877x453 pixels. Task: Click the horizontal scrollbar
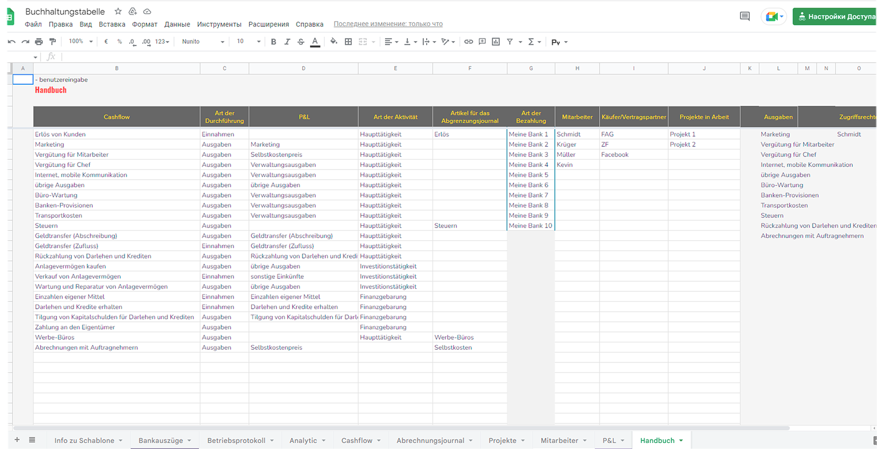click(x=401, y=428)
